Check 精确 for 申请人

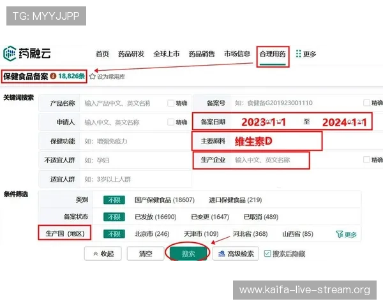[170, 122]
